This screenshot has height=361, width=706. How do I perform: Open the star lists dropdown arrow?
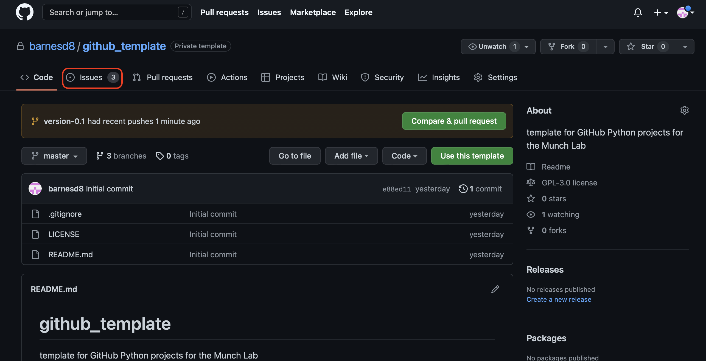click(x=685, y=47)
